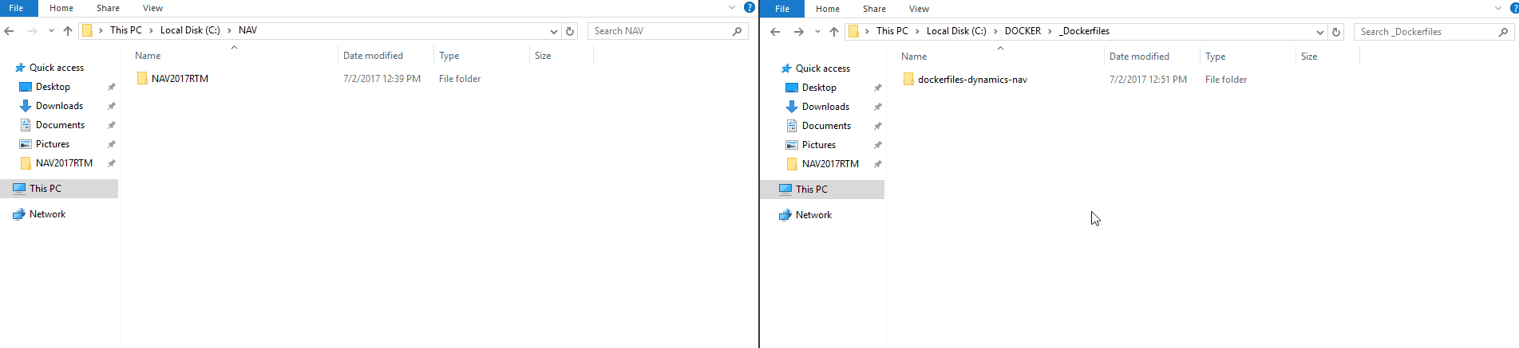Open dockerfiles-dynamics-nav folder
The image size is (1519, 348).
coord(972,80)
